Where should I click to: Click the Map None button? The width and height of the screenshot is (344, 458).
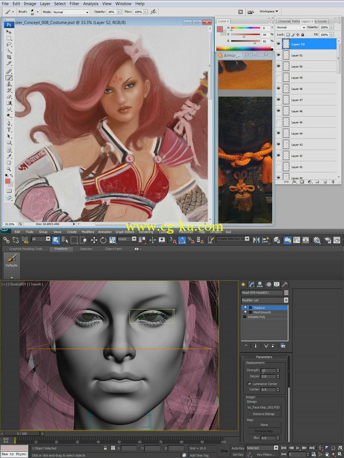[x=264, y=424]
